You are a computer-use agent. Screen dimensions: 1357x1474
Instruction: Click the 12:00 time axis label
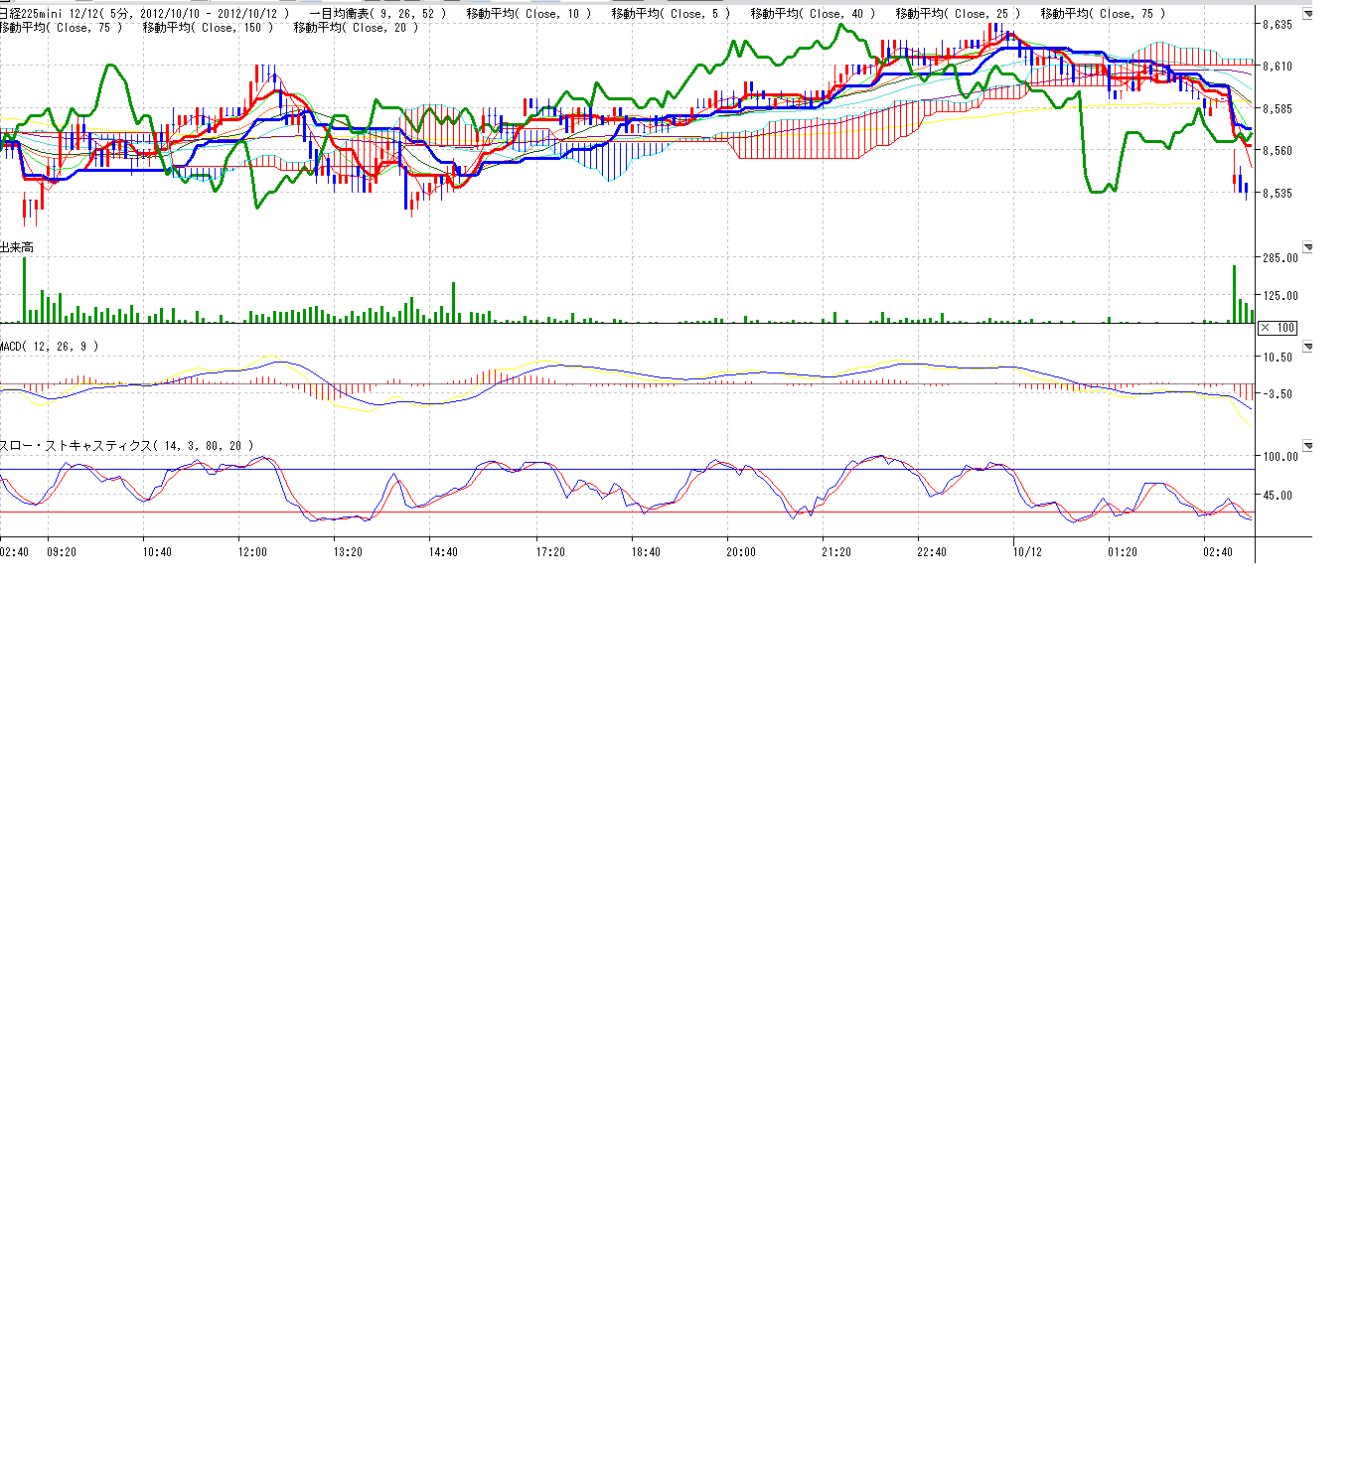[x=252, y=552]
